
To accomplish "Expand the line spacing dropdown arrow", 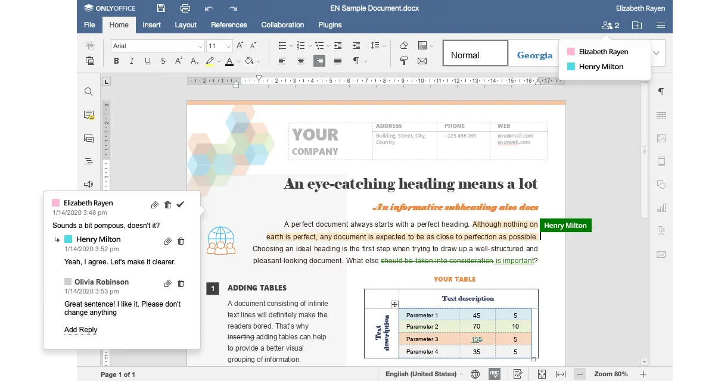I will pos(383,46).
